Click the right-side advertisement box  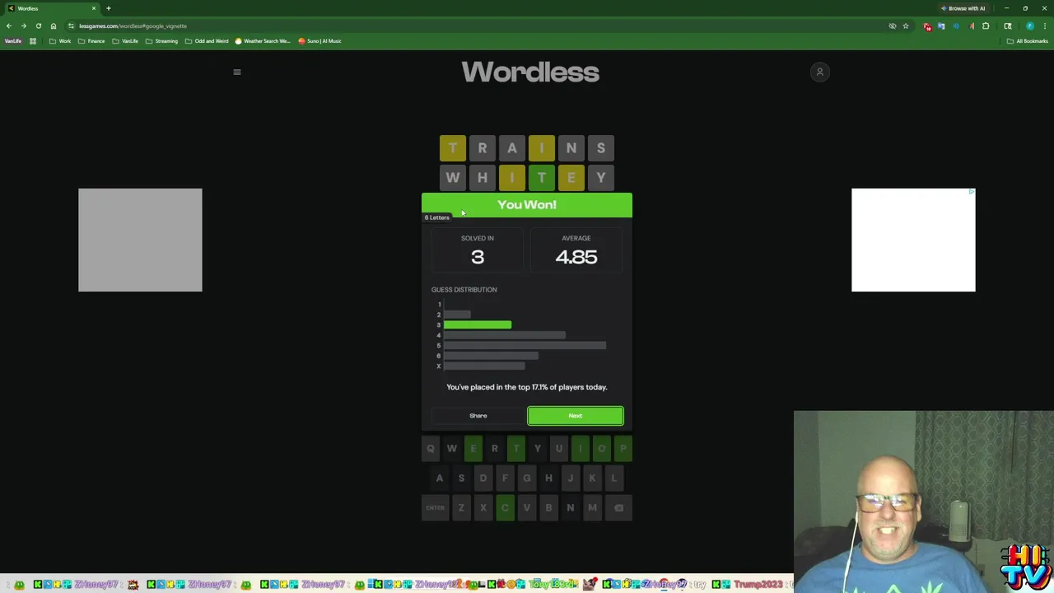pos(913,240)
